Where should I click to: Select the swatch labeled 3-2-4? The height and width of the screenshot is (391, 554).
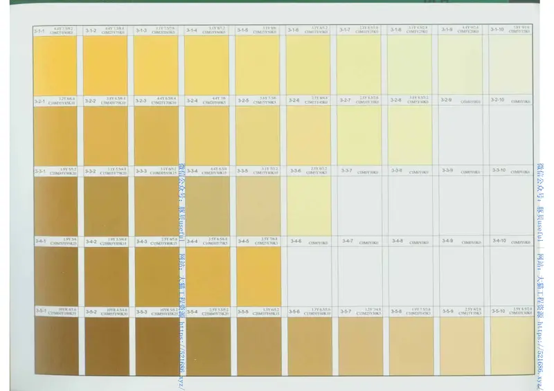[x=208, y=136]
